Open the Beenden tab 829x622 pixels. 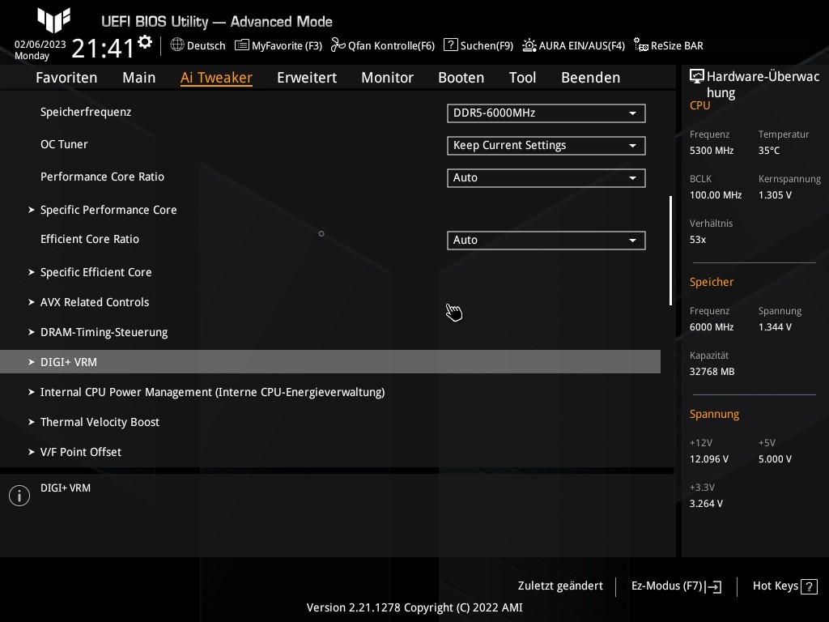pos(590,78)
